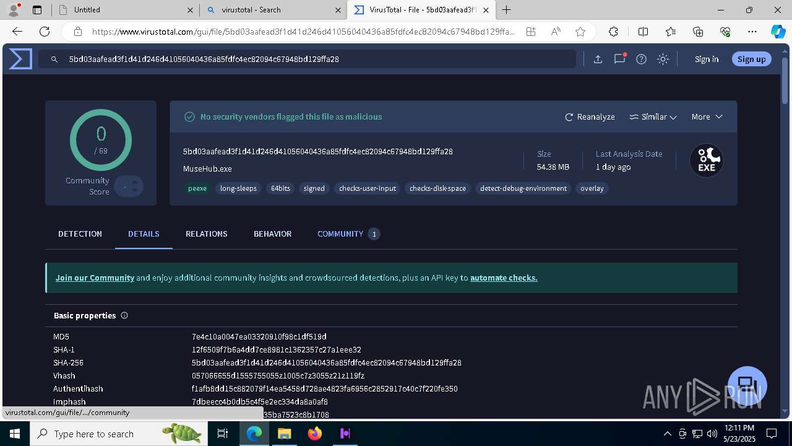Open the browser app install icon
The image size is (792, 446).
[531, 32]
